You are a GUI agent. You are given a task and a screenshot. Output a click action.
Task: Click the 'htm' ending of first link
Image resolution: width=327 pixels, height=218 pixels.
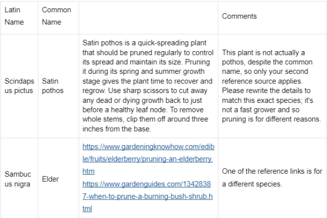(89, 171)
